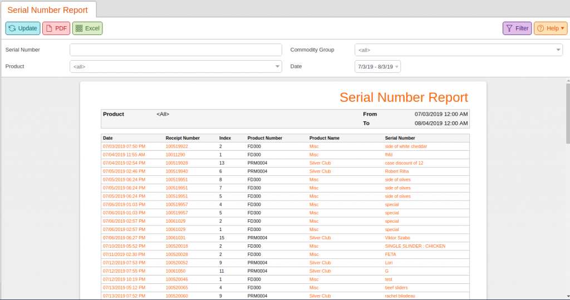The height and width of the screenshot is (300, 570).
Task: Open the Help dropdown arrow
Action: pyautogui.click(x=562, y=28)
